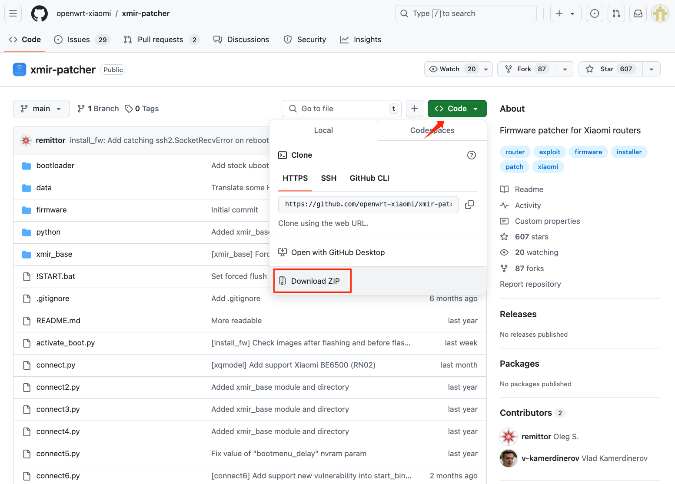
Task: Open the main branch selector dropdown
Action: click(41, 109)
